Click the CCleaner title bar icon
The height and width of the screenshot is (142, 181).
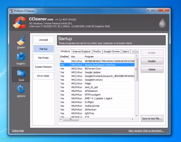point(11,11)
